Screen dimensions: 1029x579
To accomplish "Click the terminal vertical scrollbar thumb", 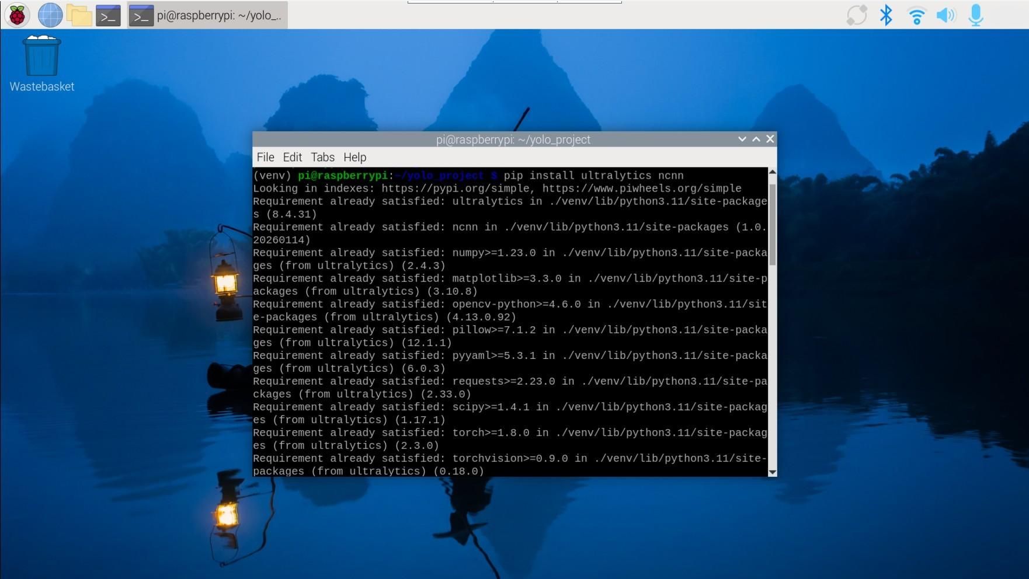I will click(x=773, y=225).
